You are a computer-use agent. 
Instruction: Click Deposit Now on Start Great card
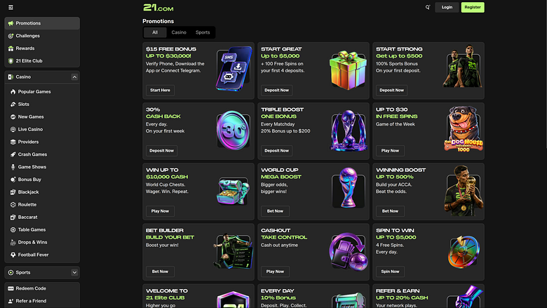[276, 91]
